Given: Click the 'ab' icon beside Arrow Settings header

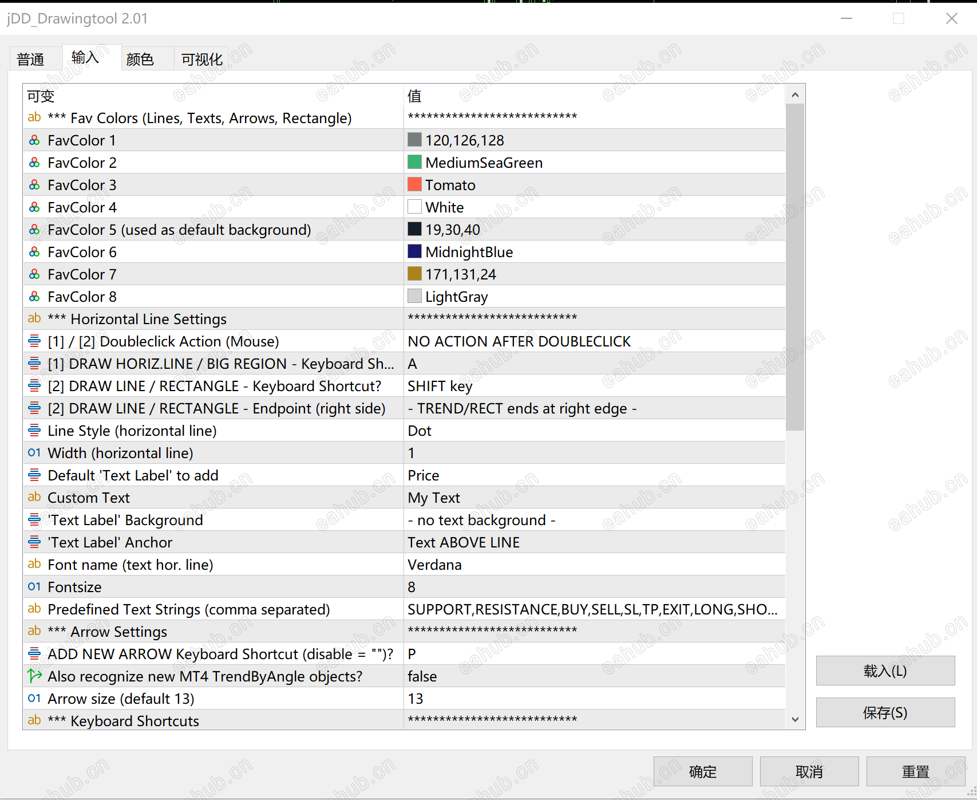Looking at the screenshot, I should pos(34,631).
